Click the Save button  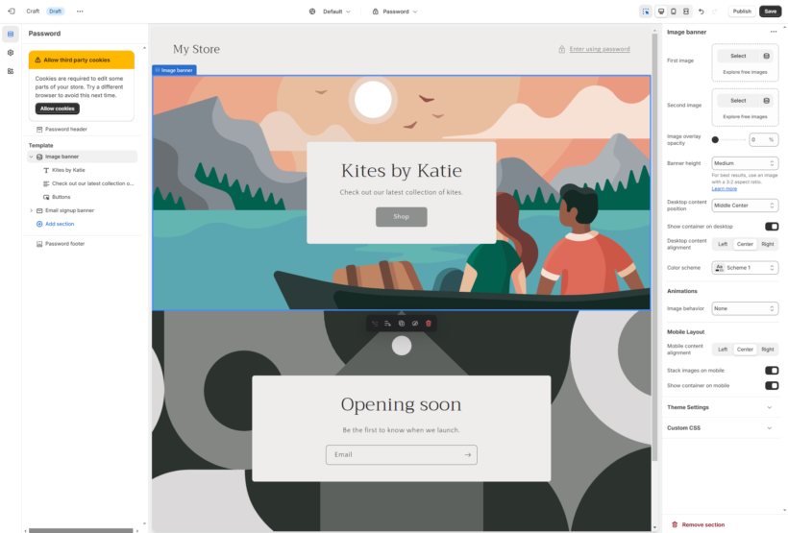point(771,12)
